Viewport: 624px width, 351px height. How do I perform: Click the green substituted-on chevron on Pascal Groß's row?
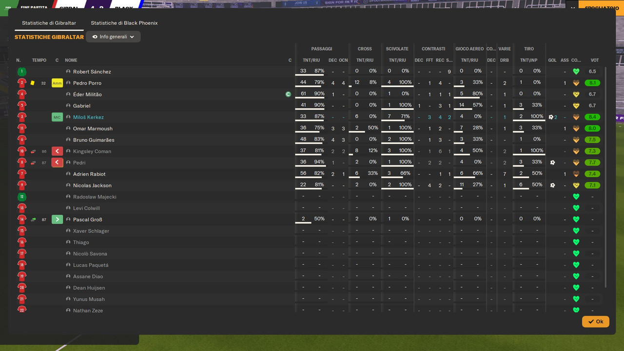(x=57, y=219)
